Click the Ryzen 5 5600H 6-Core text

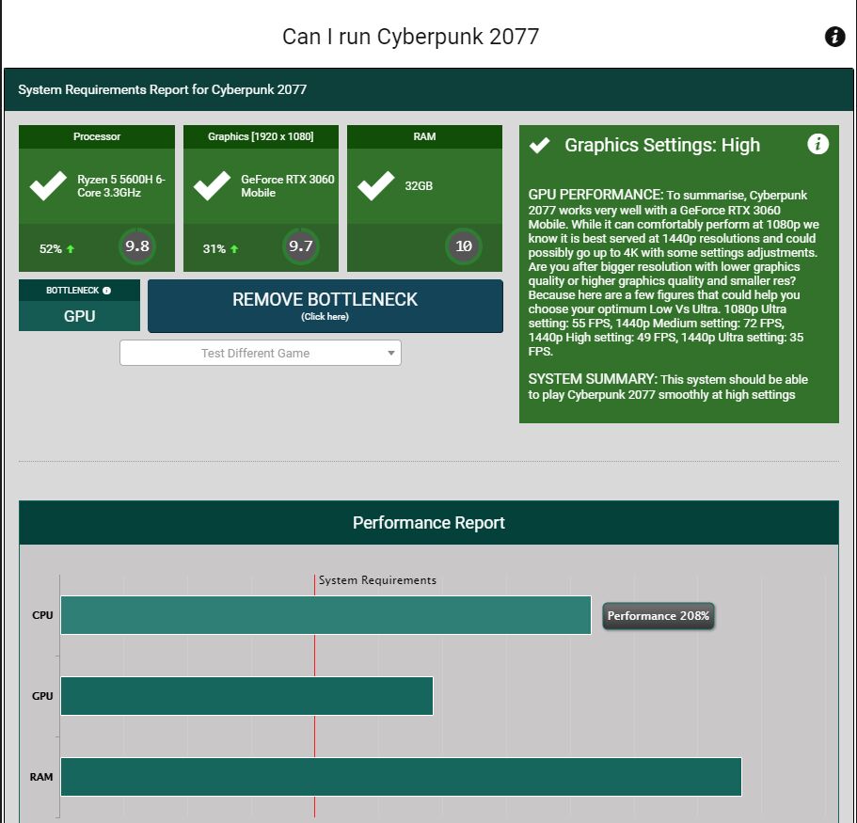tap(120, 186)
